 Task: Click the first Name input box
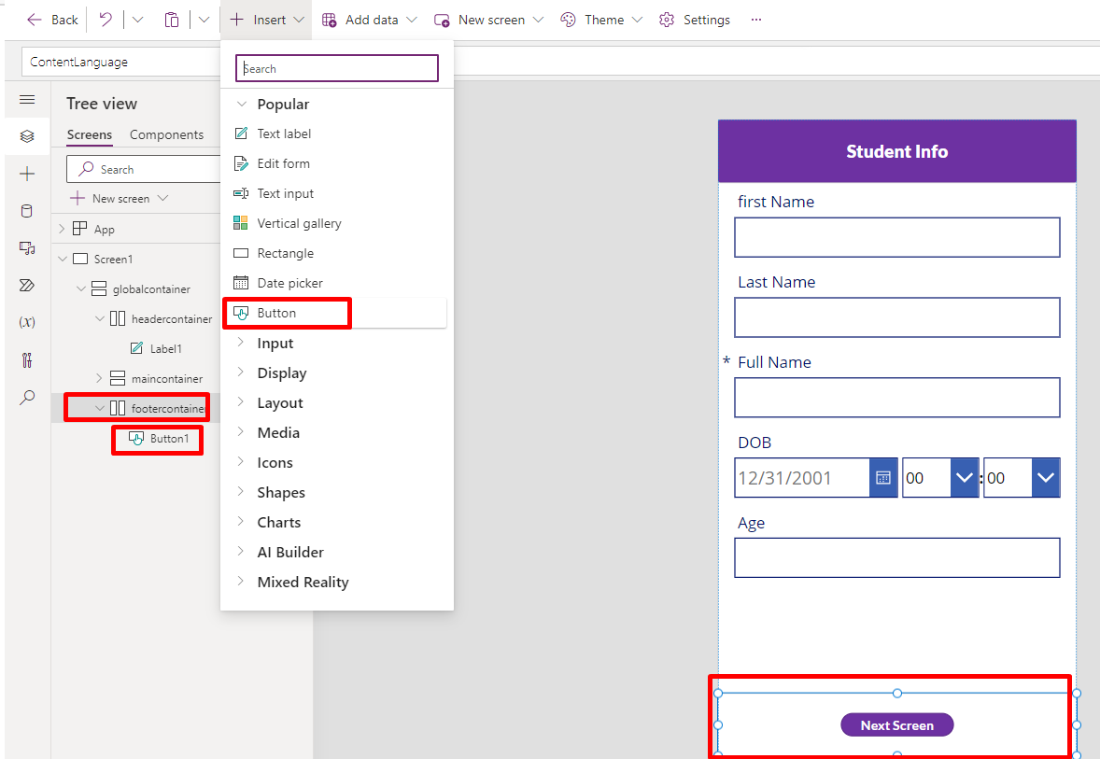point(896,237)
